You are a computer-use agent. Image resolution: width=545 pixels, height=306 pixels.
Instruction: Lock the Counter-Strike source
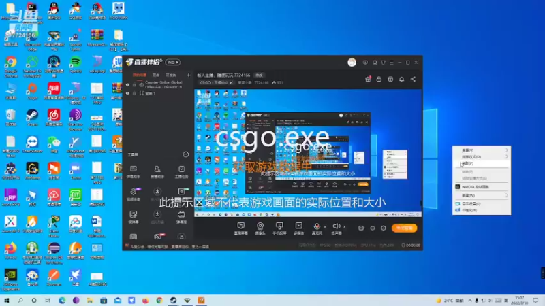pyautogui.click(x=134, y=84)
